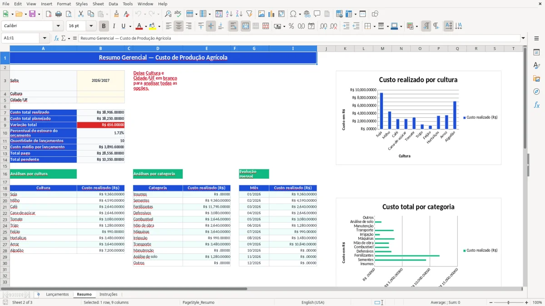The width and height of the screenshot is (545, 306).
Task: Apply yellow background highlight color
Action: click(x=153, y=26)
